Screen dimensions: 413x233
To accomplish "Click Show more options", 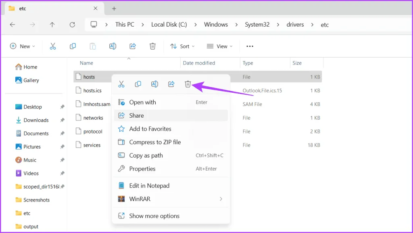I will tap(154, 216).
